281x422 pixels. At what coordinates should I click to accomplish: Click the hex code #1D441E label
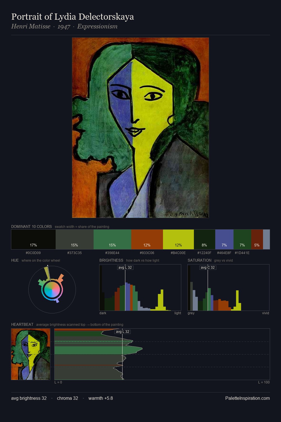242,253
